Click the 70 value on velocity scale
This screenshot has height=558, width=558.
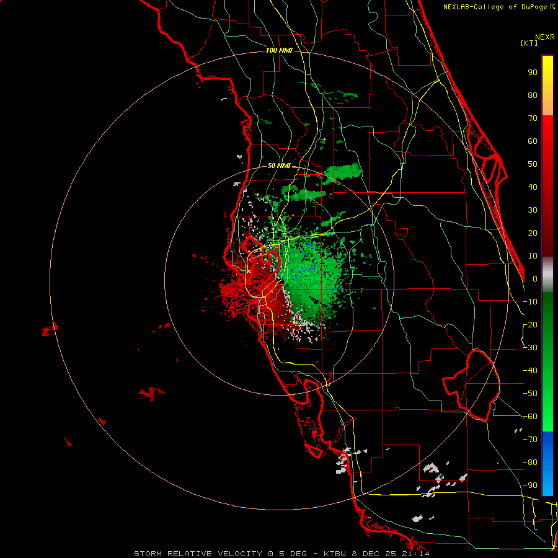[533, 118]
